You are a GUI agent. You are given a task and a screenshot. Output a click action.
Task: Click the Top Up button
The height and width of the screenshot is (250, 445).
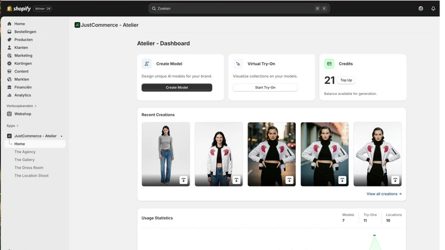click(x=346, y=80)
